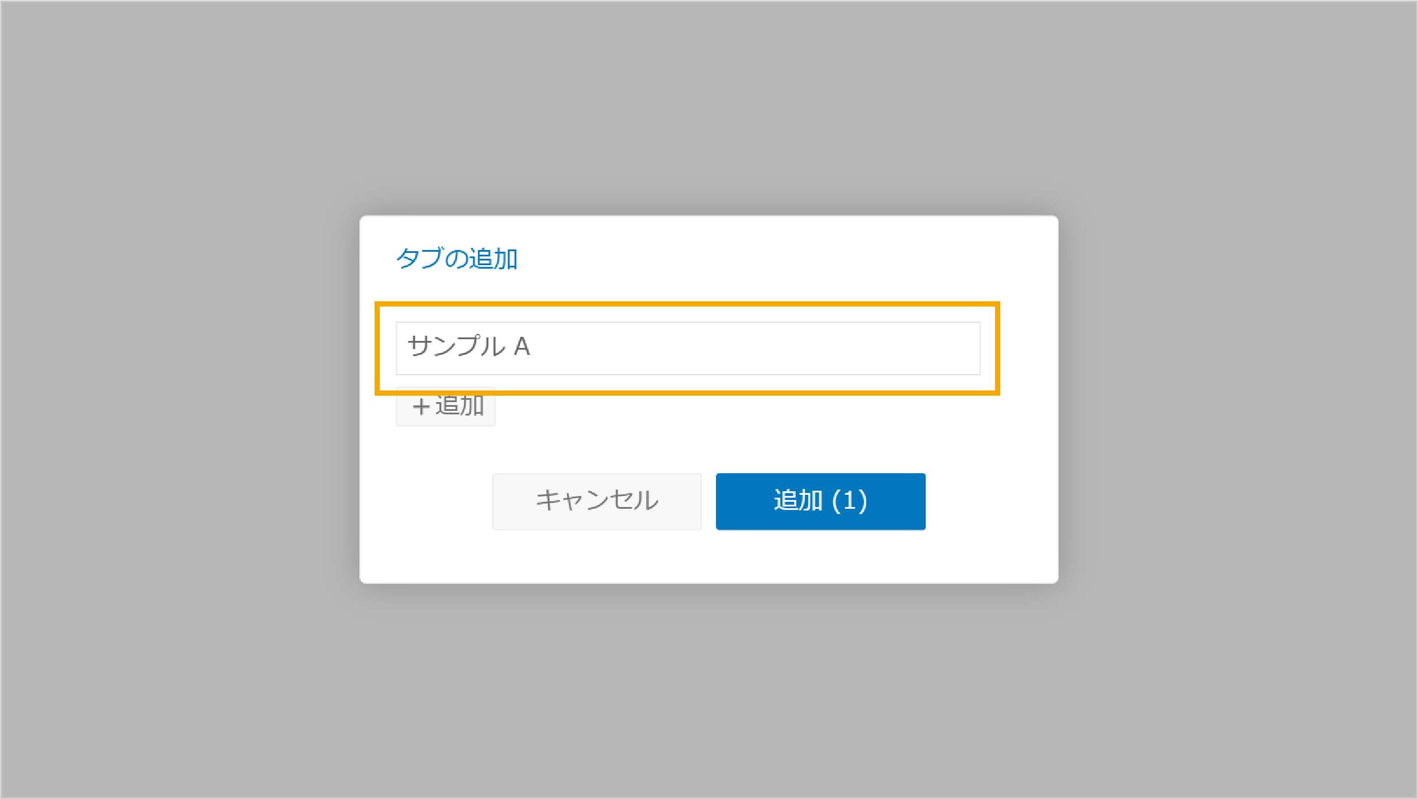Click the blue 追加 (1) button
1418x799 pixels.
click(x=820, y=501)
